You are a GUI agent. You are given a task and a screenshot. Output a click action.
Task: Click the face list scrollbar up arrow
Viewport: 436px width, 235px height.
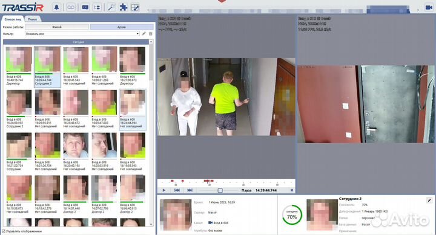coord(151,42)
